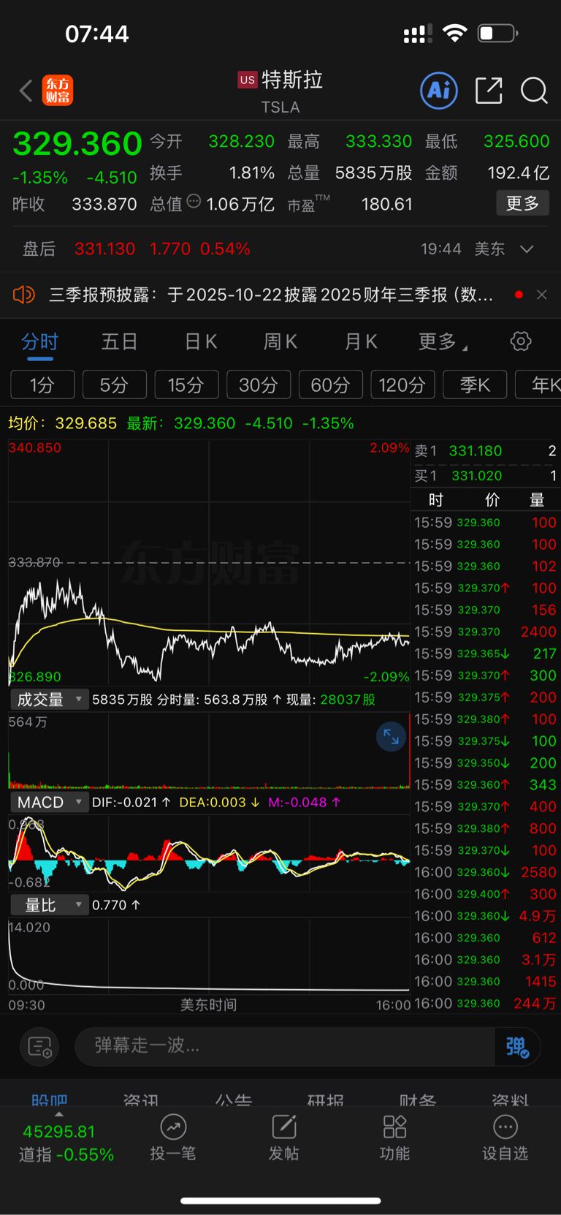Expand the 更多 chart period menu

pos(443,341)
